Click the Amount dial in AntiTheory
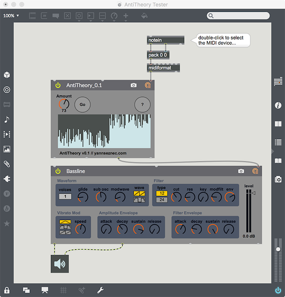Screen dimensions: 285x297 64,104
